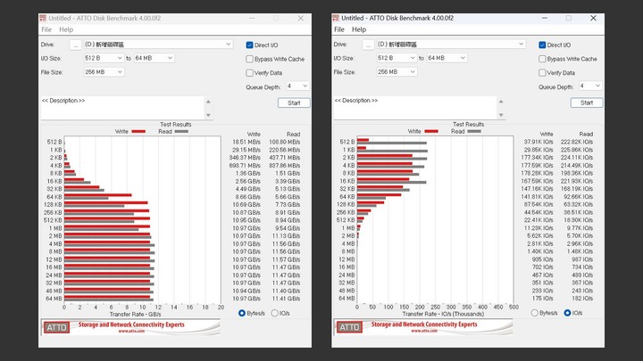Image resolution: width=643 pixels, height=361 pixels.
Task: Click 128 KB row label in left chart
Action: point(53,205)
